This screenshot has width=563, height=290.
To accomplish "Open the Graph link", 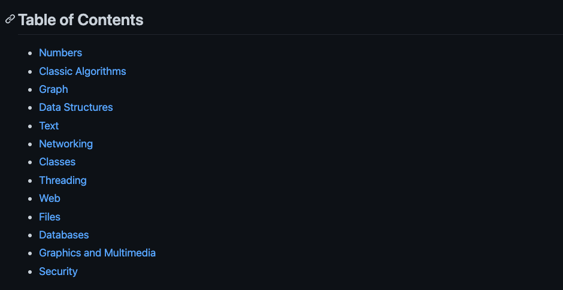I will 53,89.
